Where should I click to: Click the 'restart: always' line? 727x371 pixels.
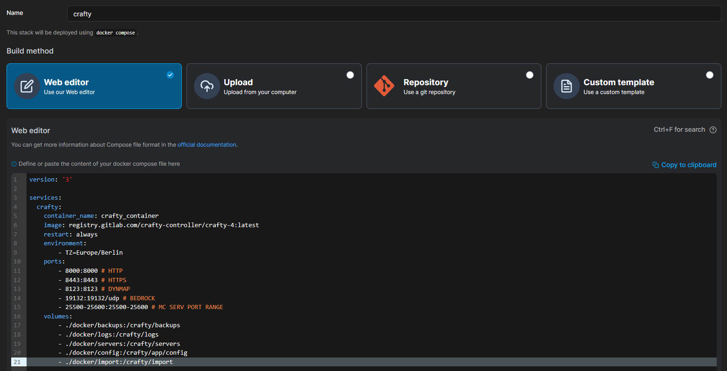pos(70,234)
